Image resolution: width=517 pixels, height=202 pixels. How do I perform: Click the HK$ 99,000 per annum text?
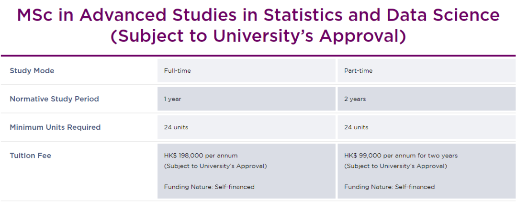401,156
